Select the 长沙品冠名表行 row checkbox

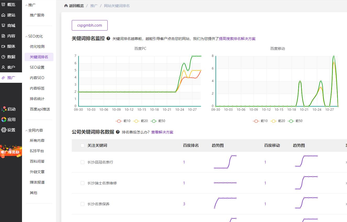[x=82, y=162]
